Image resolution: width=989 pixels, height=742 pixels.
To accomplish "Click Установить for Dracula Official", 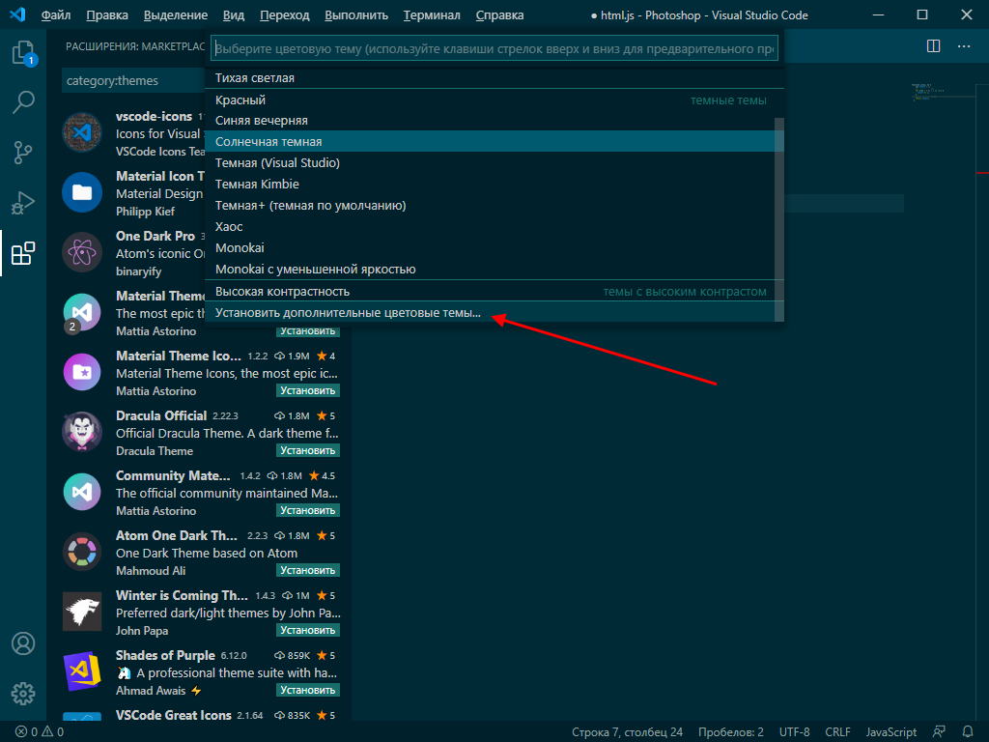I will coord(308,450).
